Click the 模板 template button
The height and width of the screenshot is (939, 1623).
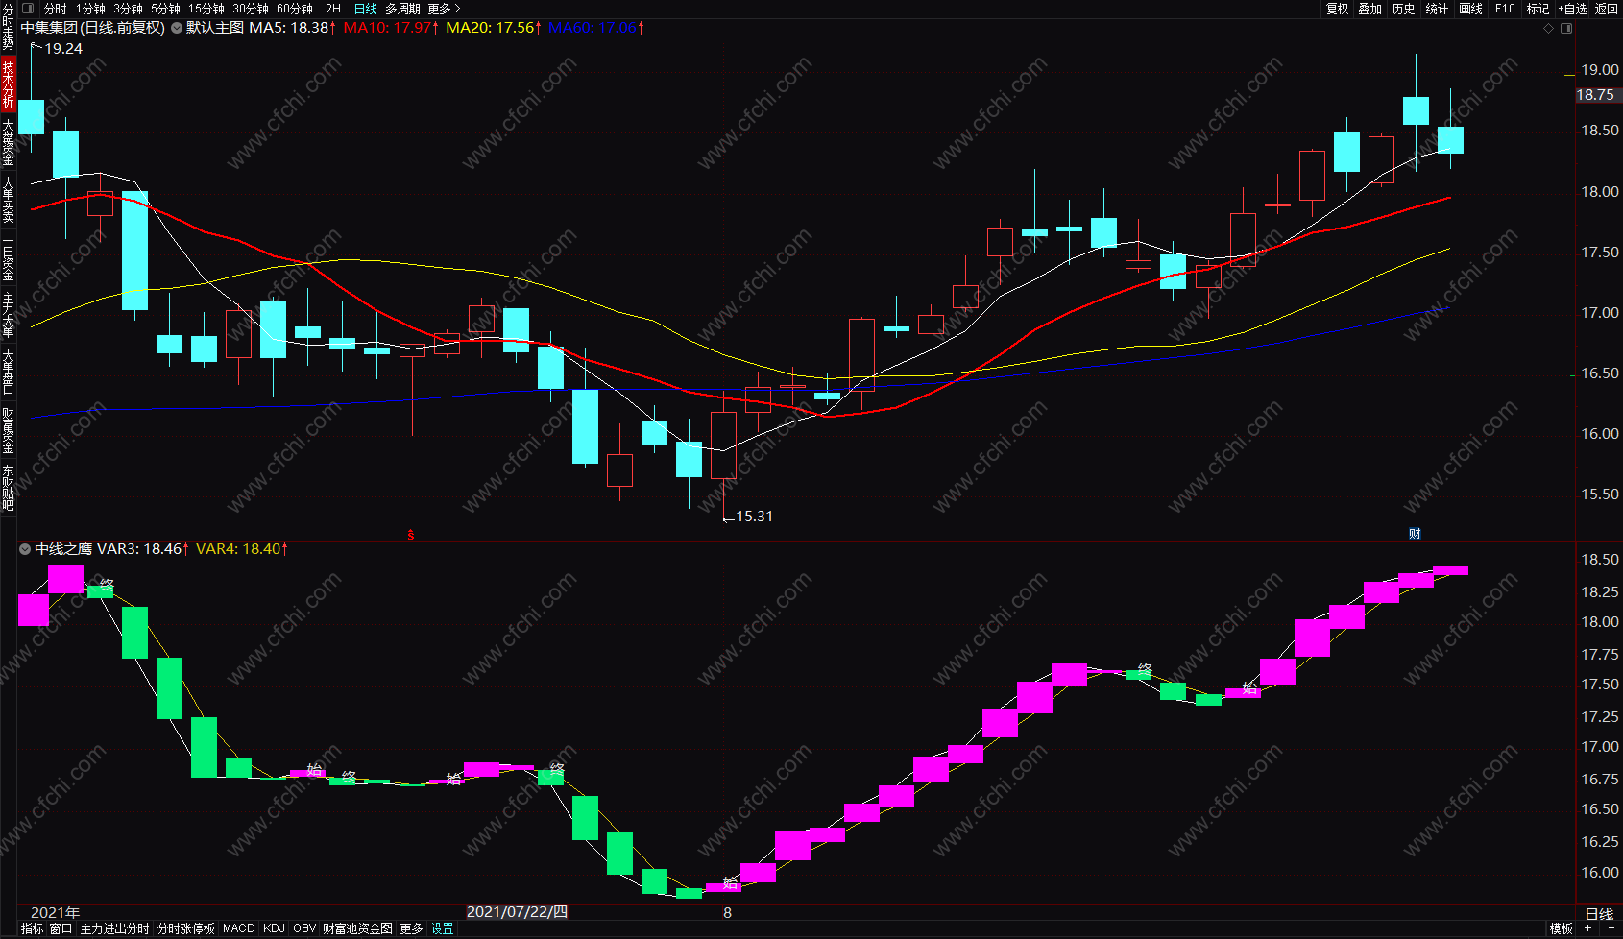[1562, 928]
